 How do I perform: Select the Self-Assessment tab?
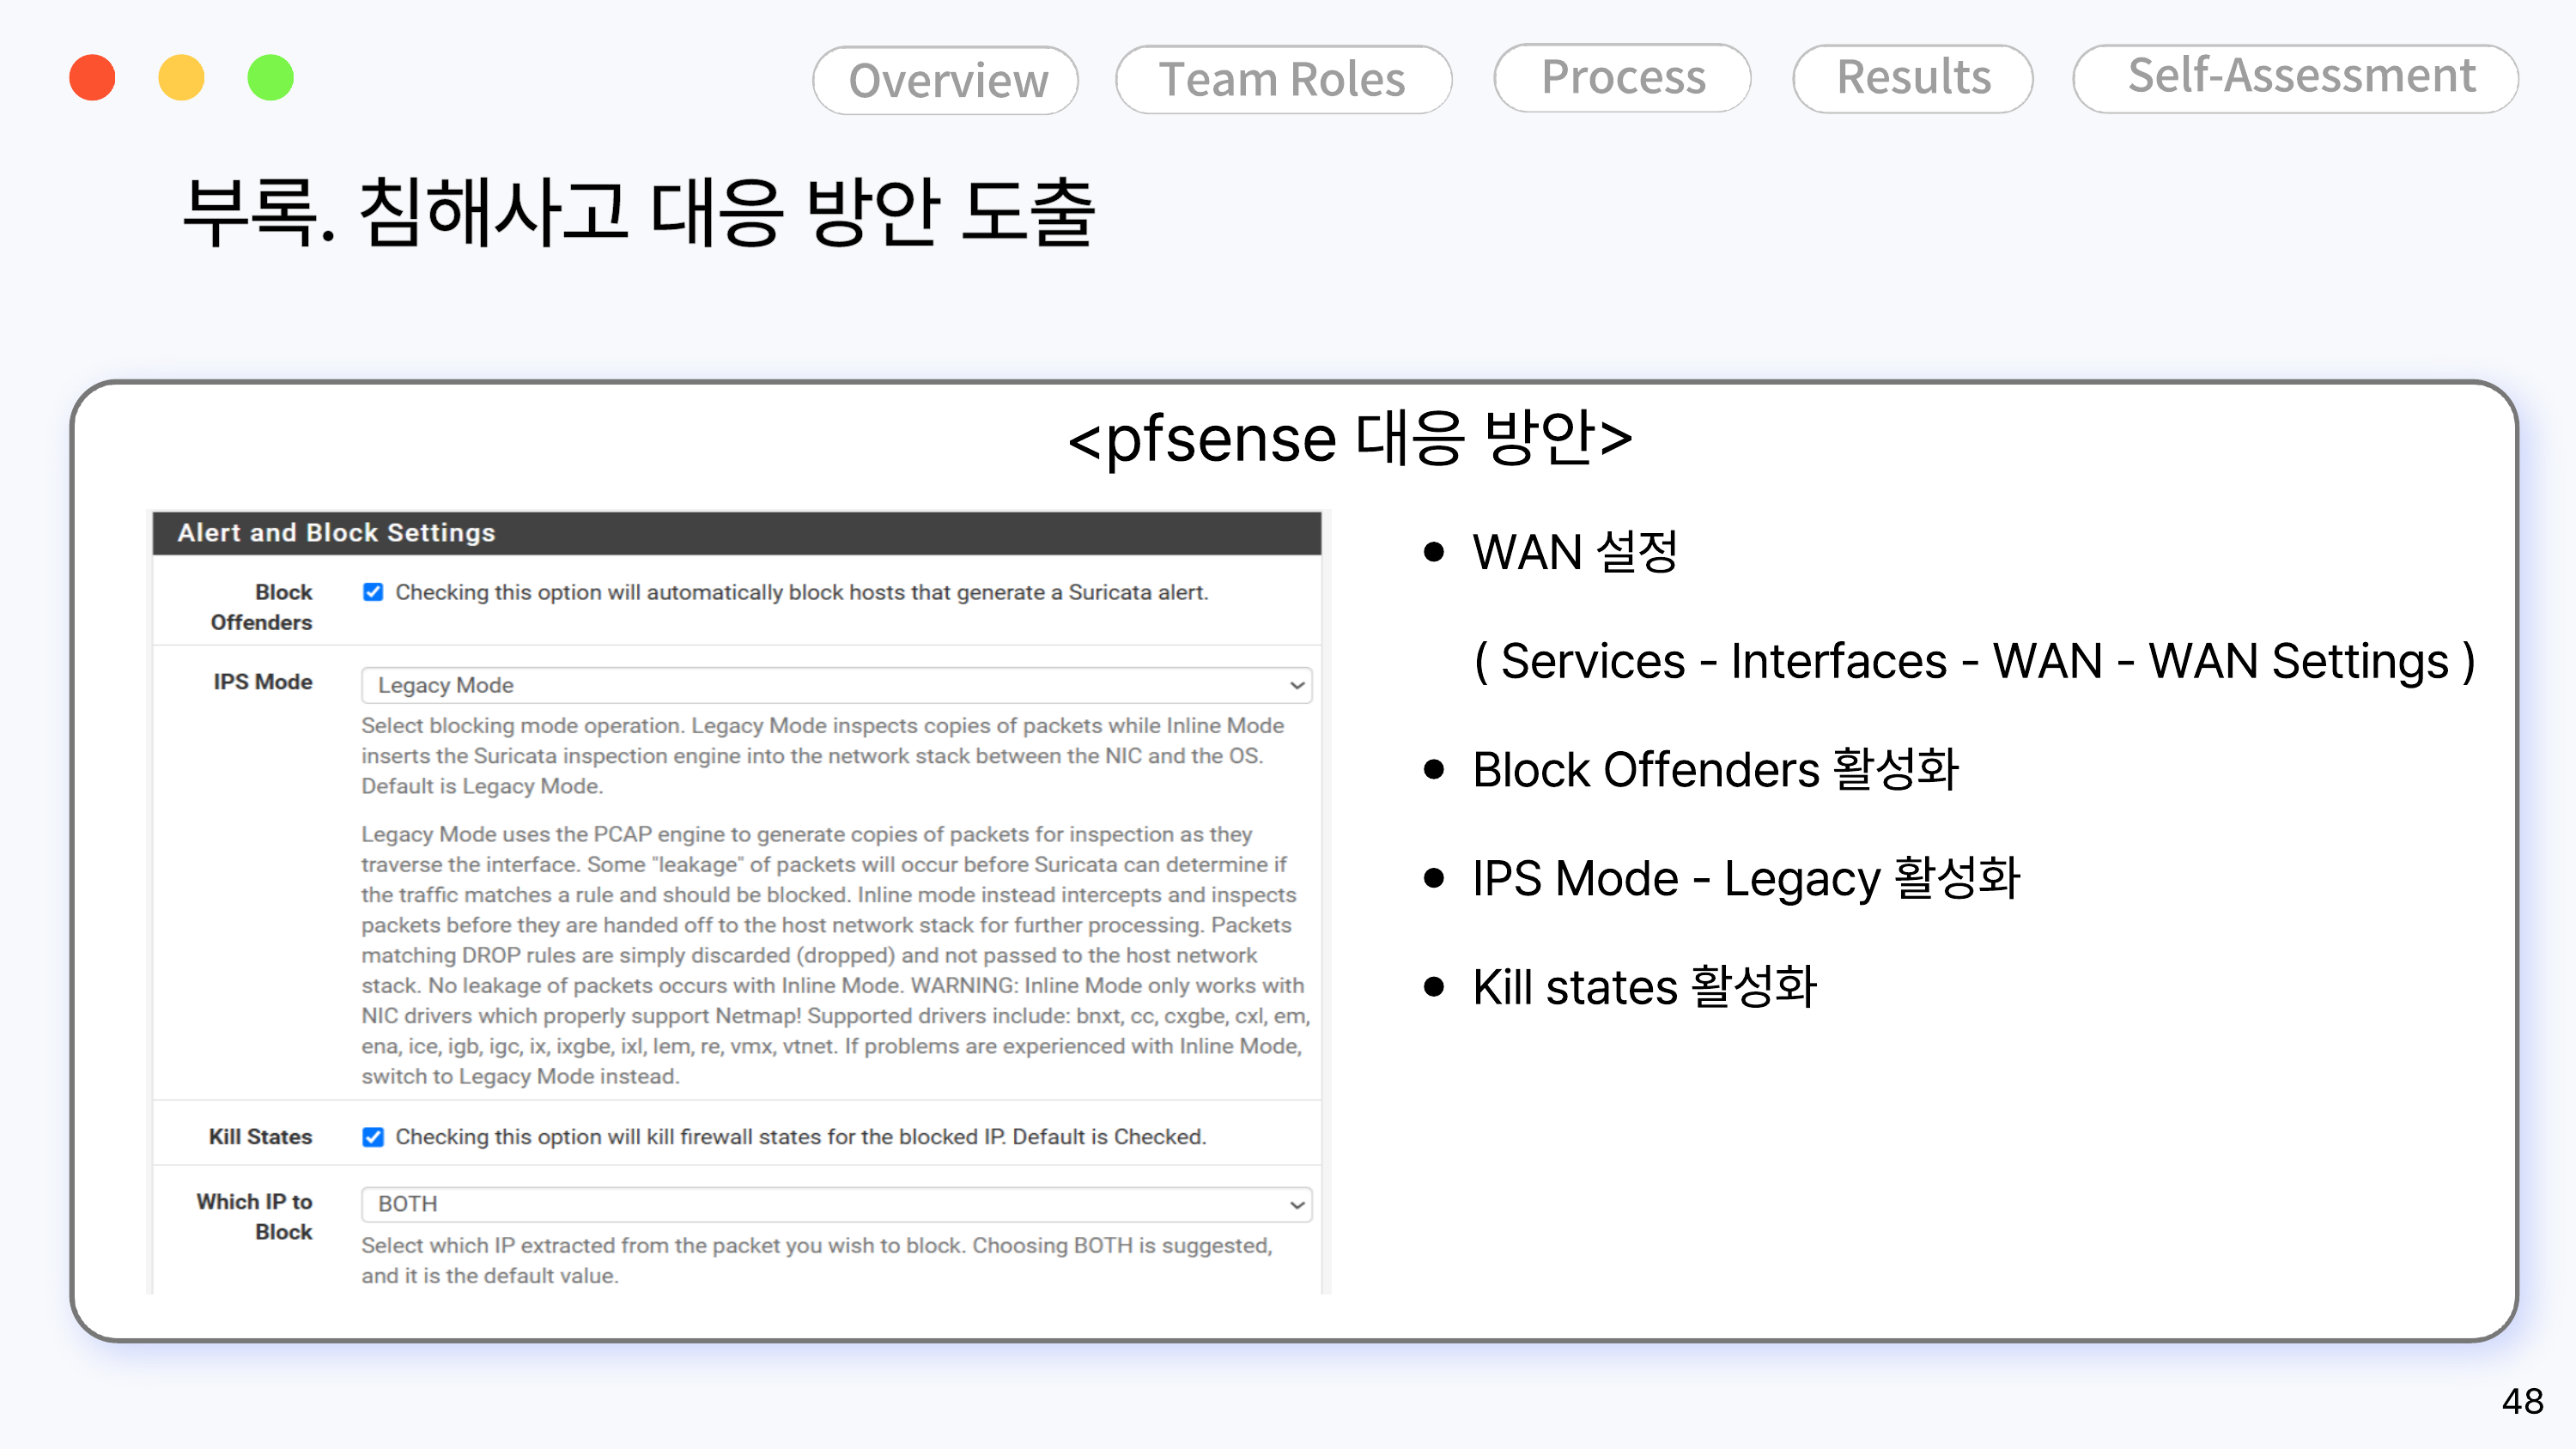(2295, 78)
